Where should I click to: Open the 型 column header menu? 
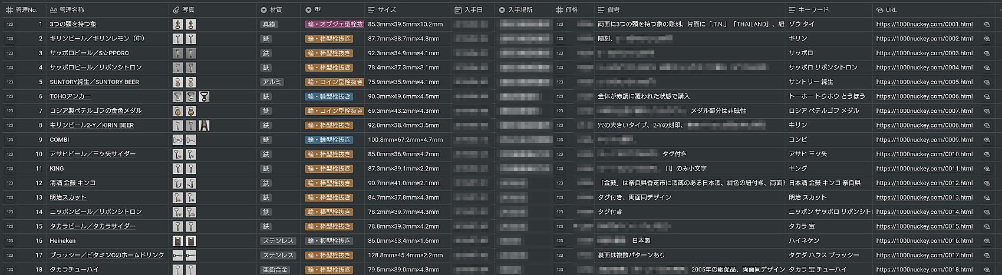pos(309,10)
